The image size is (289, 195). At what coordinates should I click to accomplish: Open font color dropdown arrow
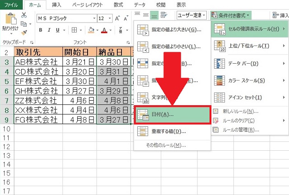click(111, 30)
